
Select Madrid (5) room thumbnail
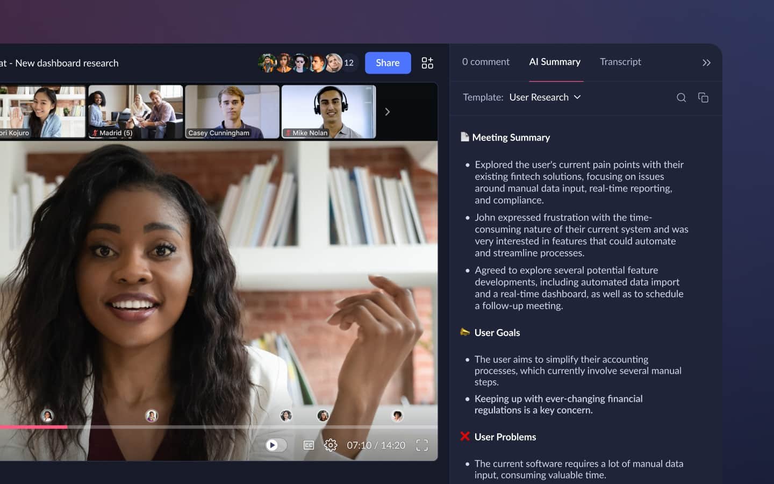point(135,112)
